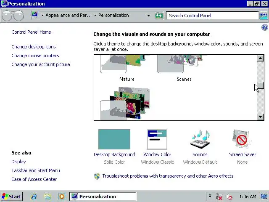Open Taskbar and Start Menu link

[36, 170]
